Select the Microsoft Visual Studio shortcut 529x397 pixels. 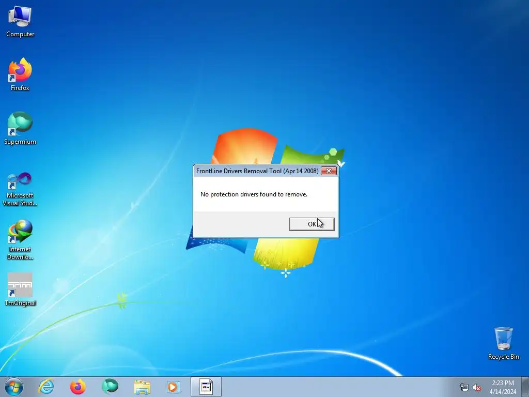20,189
